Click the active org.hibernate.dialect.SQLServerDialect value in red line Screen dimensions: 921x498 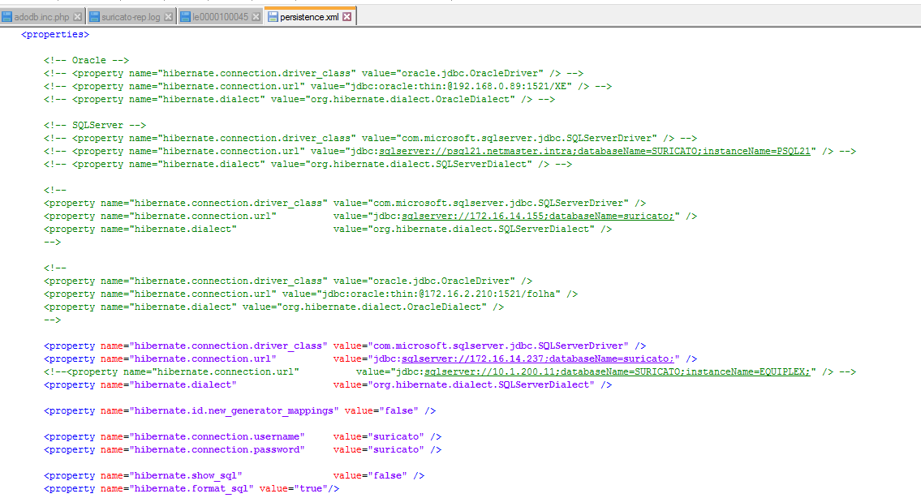click(x=481, y=384)
